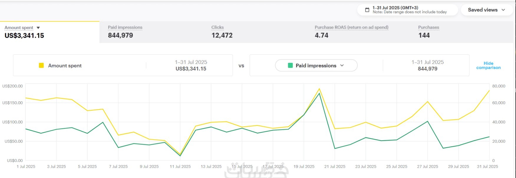Click the 20 Jul peak on yellow line

(319, 89)
